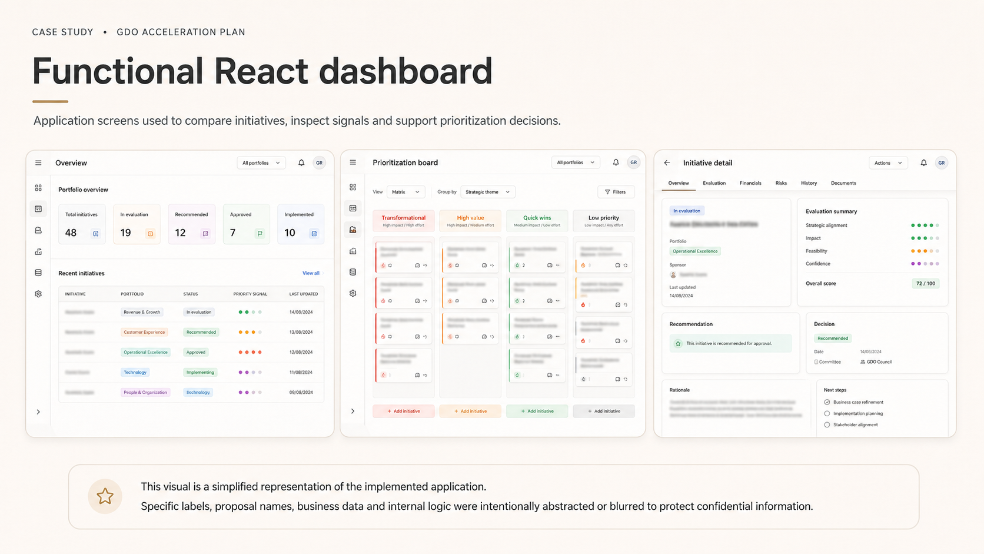Click the star icon in the Recommendation box

678,343
